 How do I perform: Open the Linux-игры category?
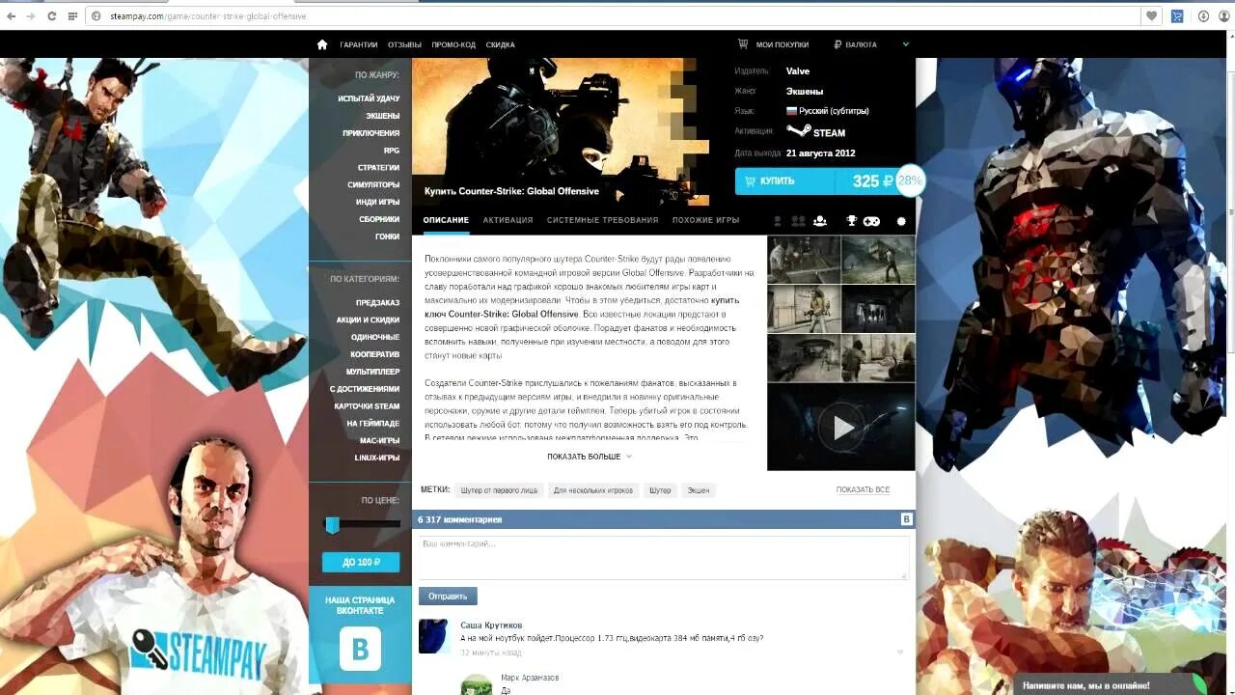[376, 458]
